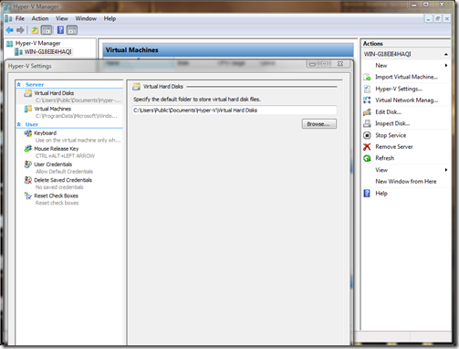
Task: Click the Stop Service icon
Action: click(367, 135)
